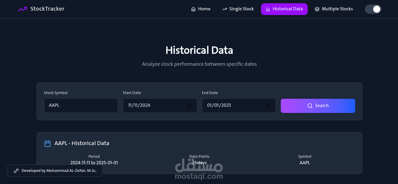
Task: Click the bar chart icon in Historical Data tab
Action: pos(268,9)
